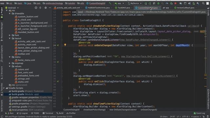Image resolution: width=210 pixels, height=118 pixels.
Task: Click the first Apply Changes rerun icon
Action: [146, 3]
